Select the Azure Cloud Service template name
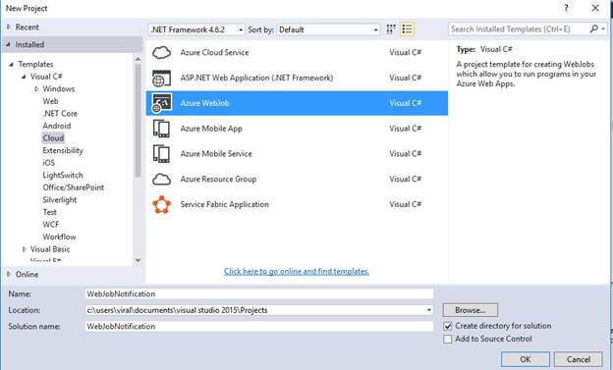 tap(214, 52)
